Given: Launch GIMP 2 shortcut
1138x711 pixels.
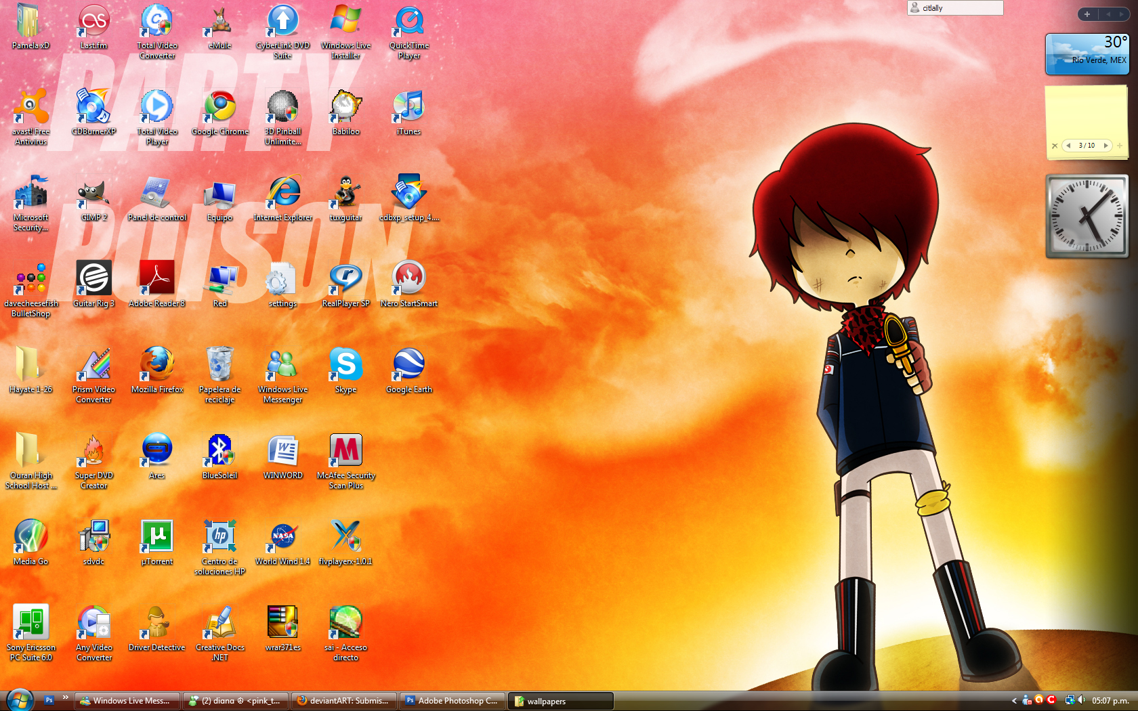Looking at the screenshot, I should 93,198.
